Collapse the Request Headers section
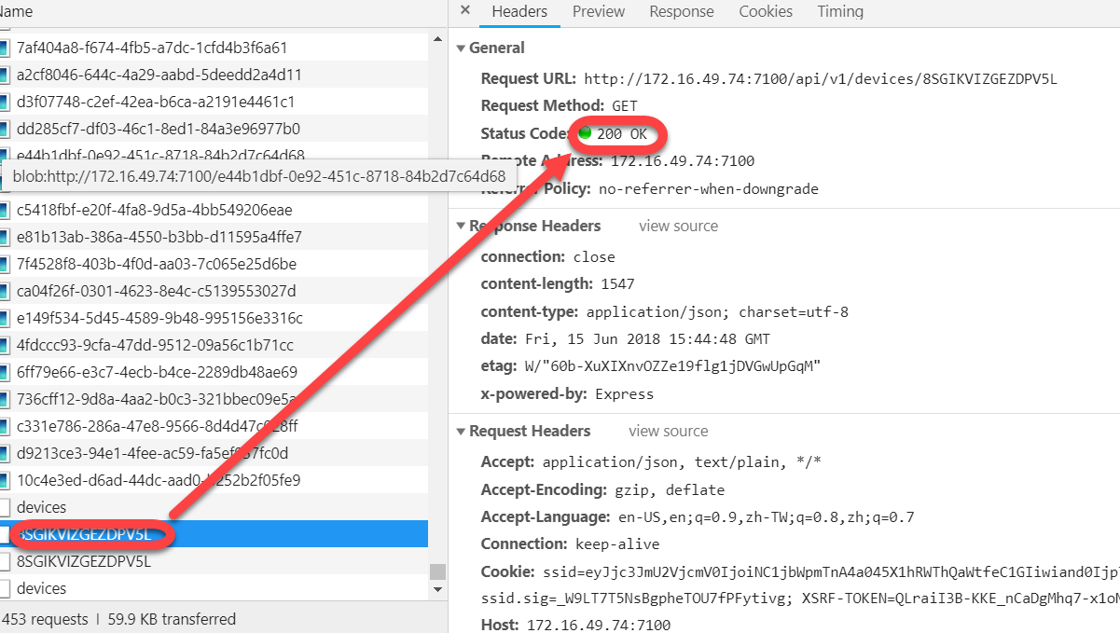1120x633 pixels. coord(460,431)
